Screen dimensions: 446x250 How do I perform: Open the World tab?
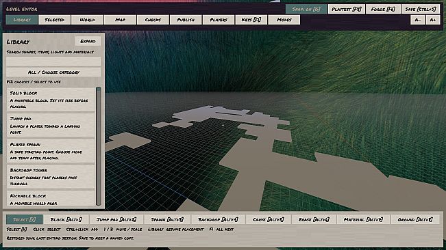[x=87, y=20]
